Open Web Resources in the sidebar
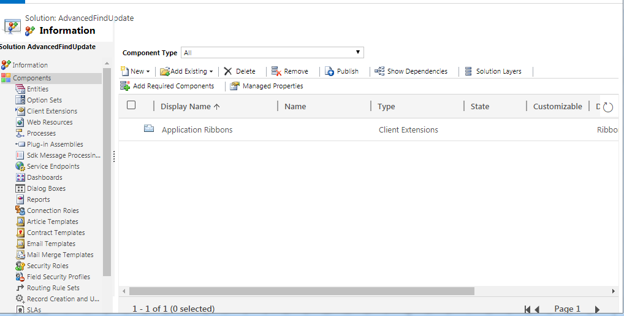The image size is (624, 316). [x=49, y=122]
